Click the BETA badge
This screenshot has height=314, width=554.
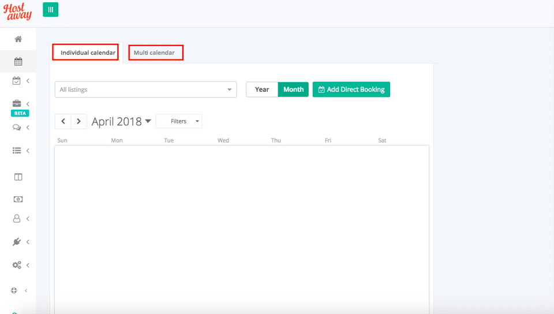pos(20,113)
